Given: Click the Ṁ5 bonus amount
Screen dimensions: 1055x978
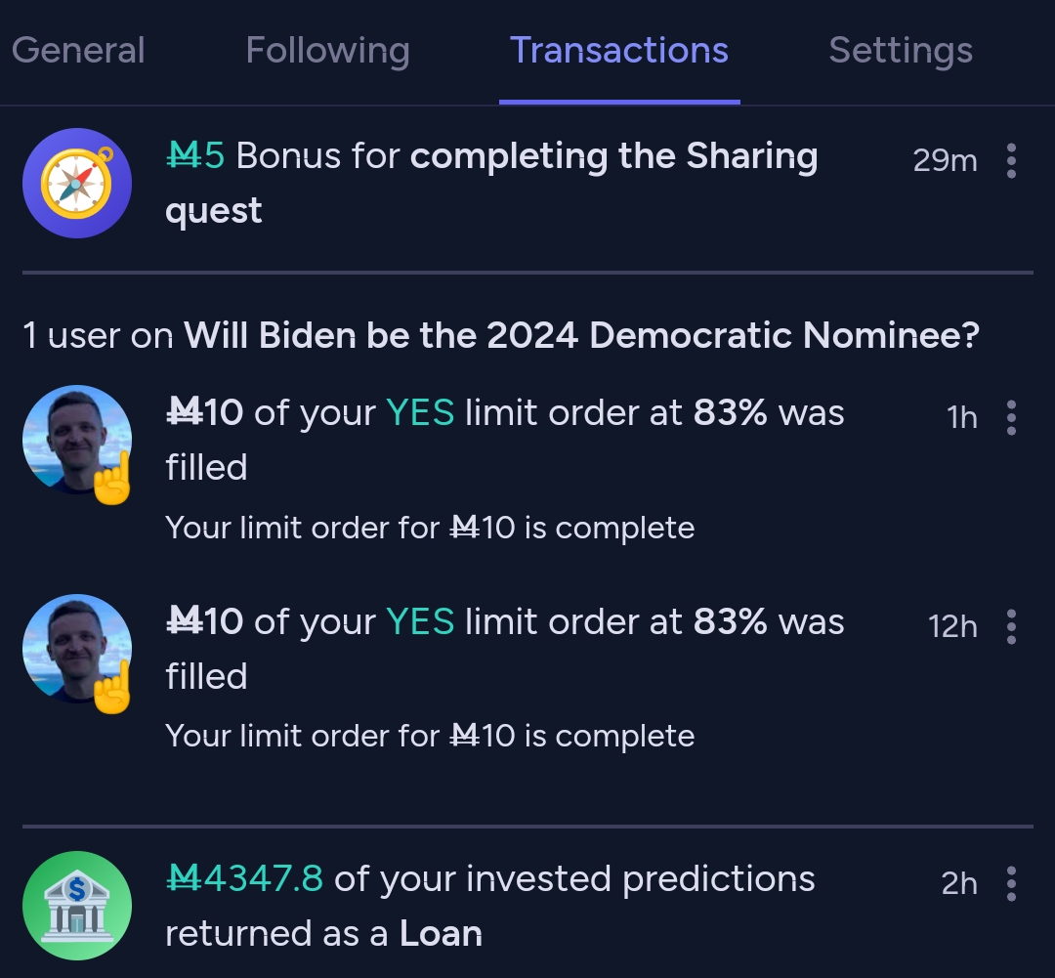Looking at the screenshot, I should [x=195, y=156].
